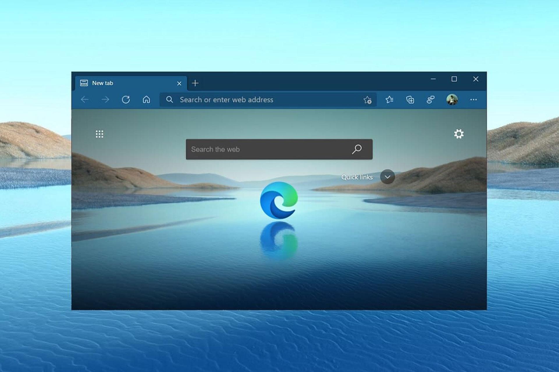Open the app launcher grid icon
Screen dimensions: 559x372
coord(100,134)
